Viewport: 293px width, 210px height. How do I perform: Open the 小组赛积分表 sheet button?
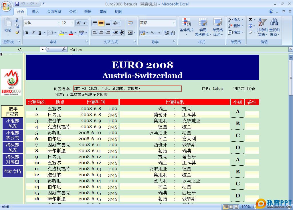click(13, 135)
